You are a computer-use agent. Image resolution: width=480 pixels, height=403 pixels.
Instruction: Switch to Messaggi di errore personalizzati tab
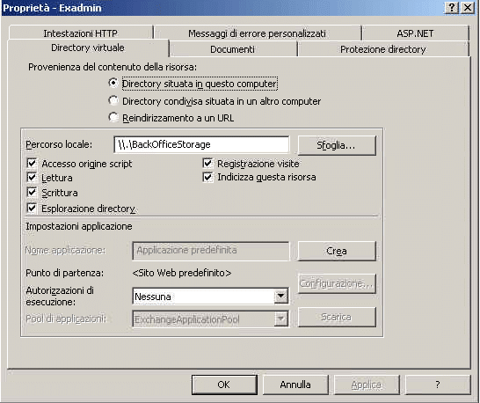click(x=257, y=33)
